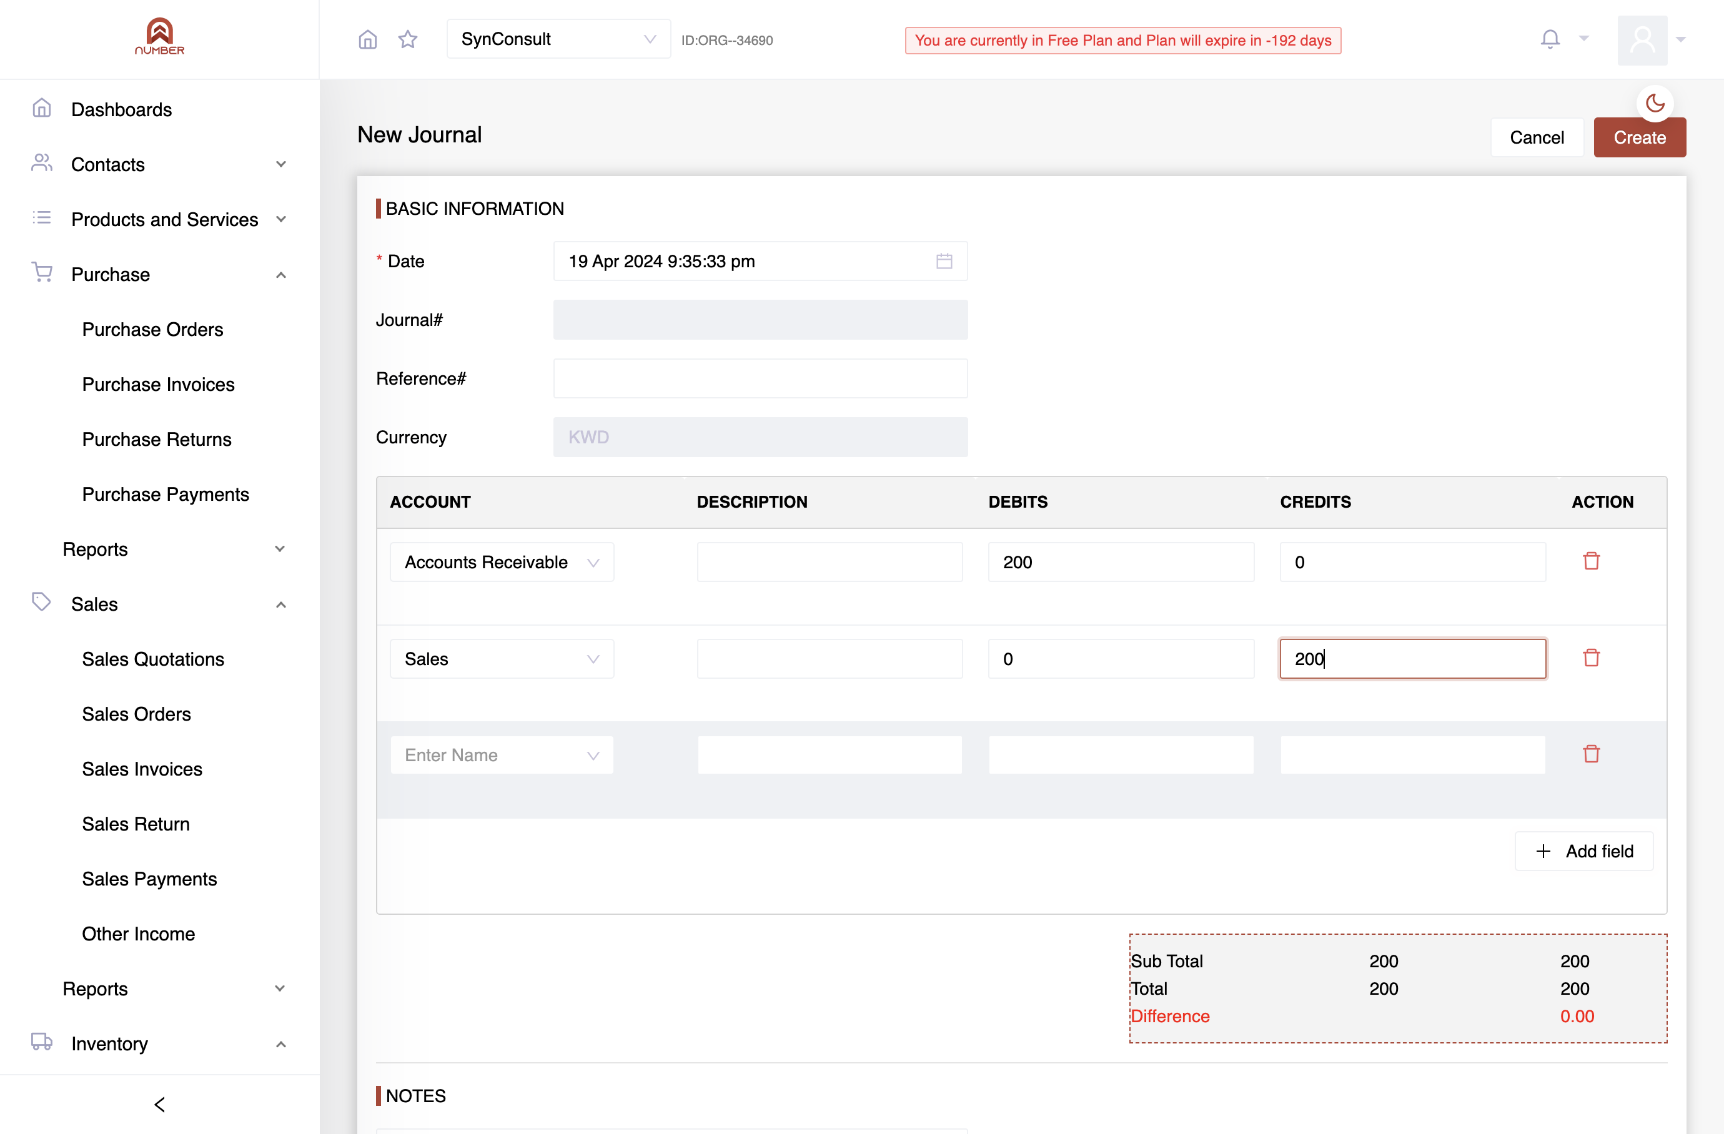
Task: Go to Sales Quotations
Action: click(x=153, y=659)
